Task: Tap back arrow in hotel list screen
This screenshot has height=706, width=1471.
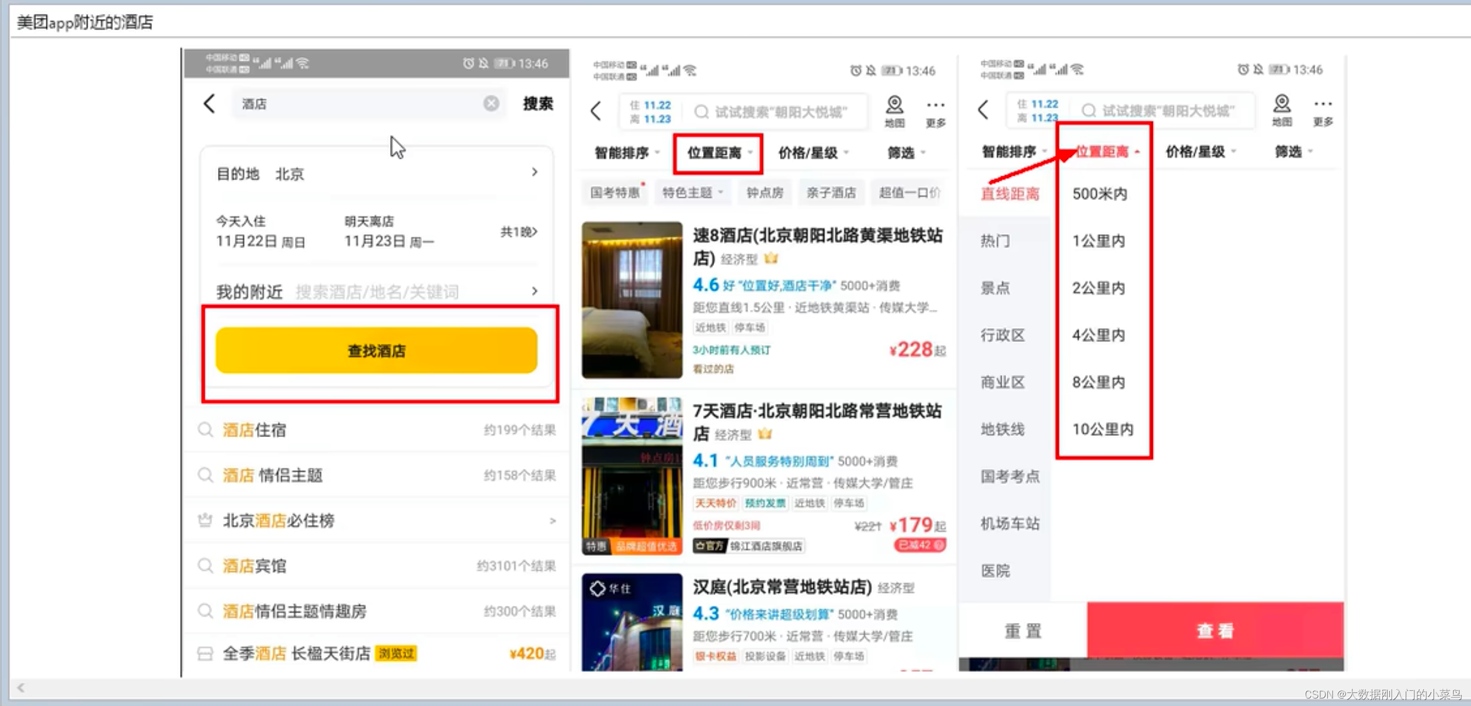Action: pyautogui.click(x=596, y=110)
